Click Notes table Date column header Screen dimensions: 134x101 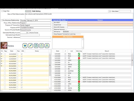coord(12,51)
